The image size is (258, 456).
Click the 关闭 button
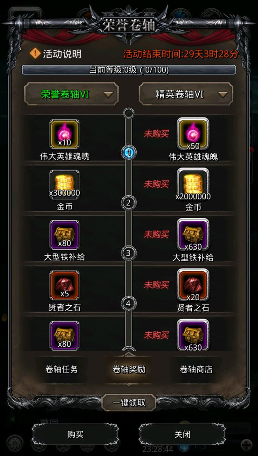point(182,434)
